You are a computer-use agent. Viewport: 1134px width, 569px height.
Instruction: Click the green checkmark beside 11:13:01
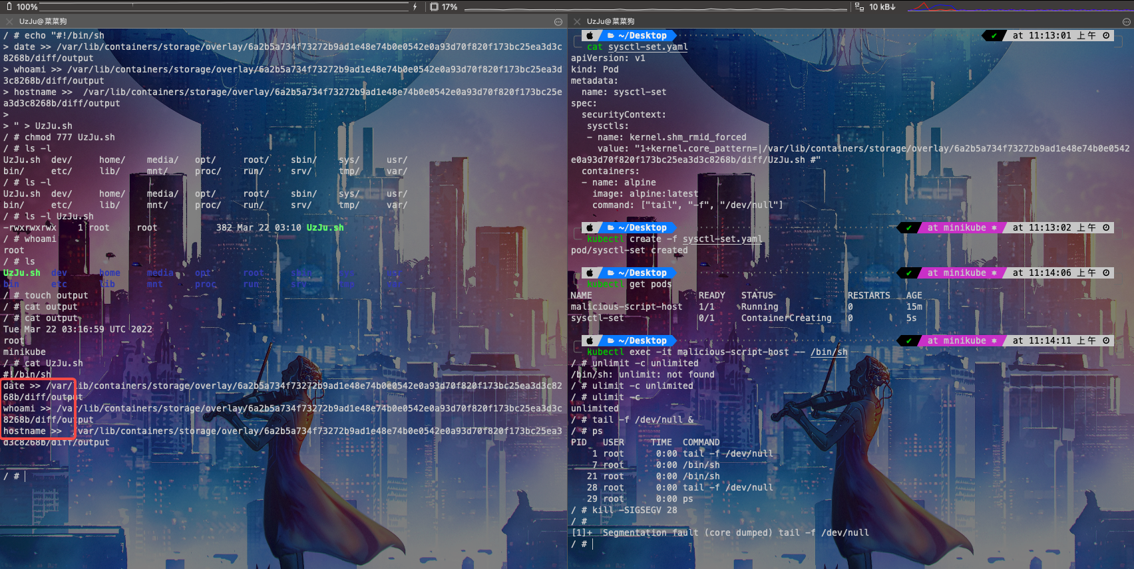coord(994,36)
